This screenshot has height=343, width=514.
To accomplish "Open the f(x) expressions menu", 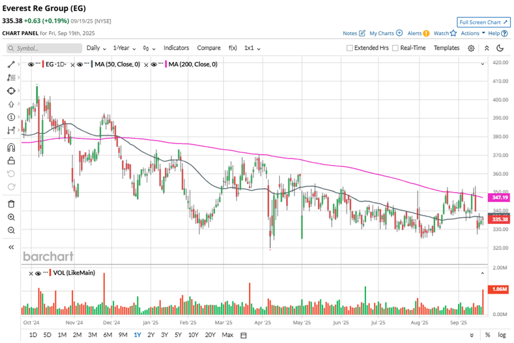I will click(x=232, y=48).
